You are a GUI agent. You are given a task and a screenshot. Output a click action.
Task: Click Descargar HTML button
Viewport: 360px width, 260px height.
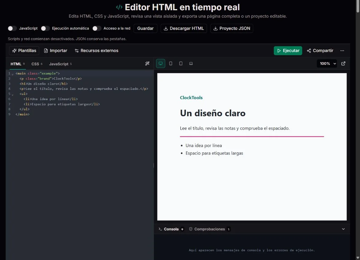(x=184, y=28)
